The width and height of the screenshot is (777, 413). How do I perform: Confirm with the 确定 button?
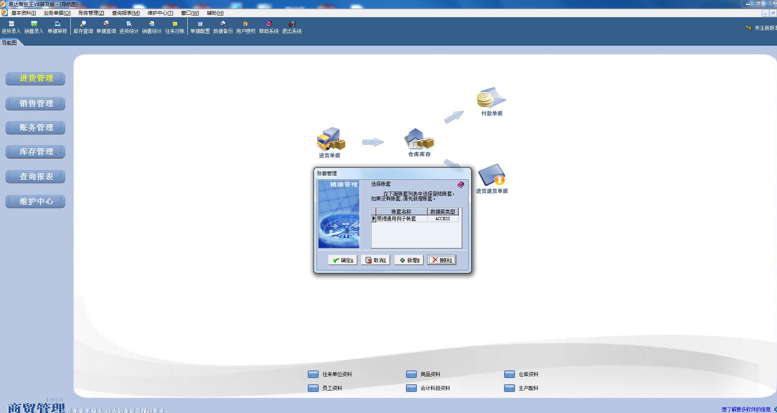[343, 260]
